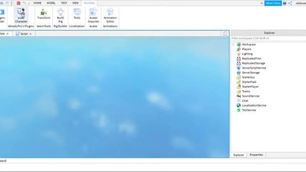Open the Help question mark icon
The width and height of the screenshot is (306, 172).
[284, 3]
